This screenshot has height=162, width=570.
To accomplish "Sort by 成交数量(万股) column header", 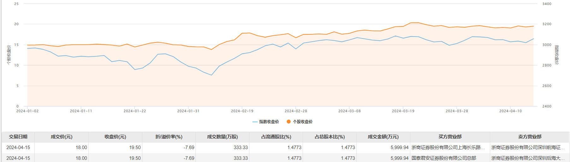I will pyautogui.click(x=223, y=137).
